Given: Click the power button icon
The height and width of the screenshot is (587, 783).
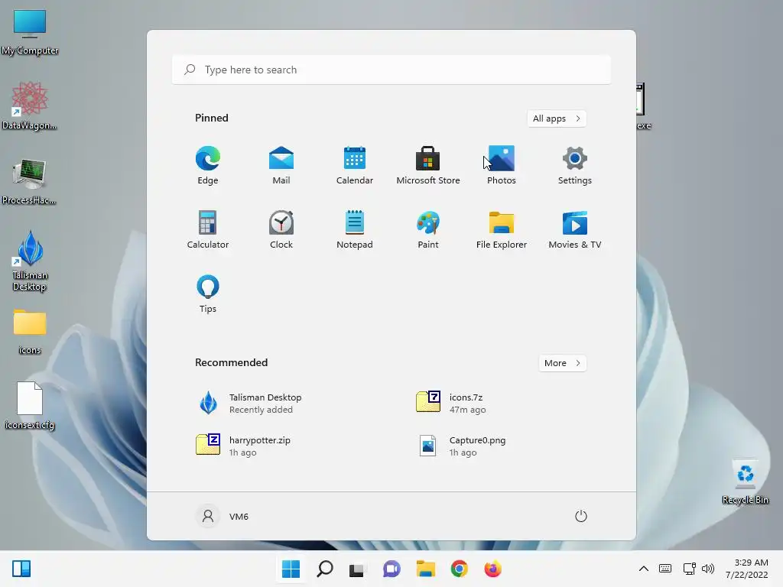Looking at the screenshot, I should (581, 516).
